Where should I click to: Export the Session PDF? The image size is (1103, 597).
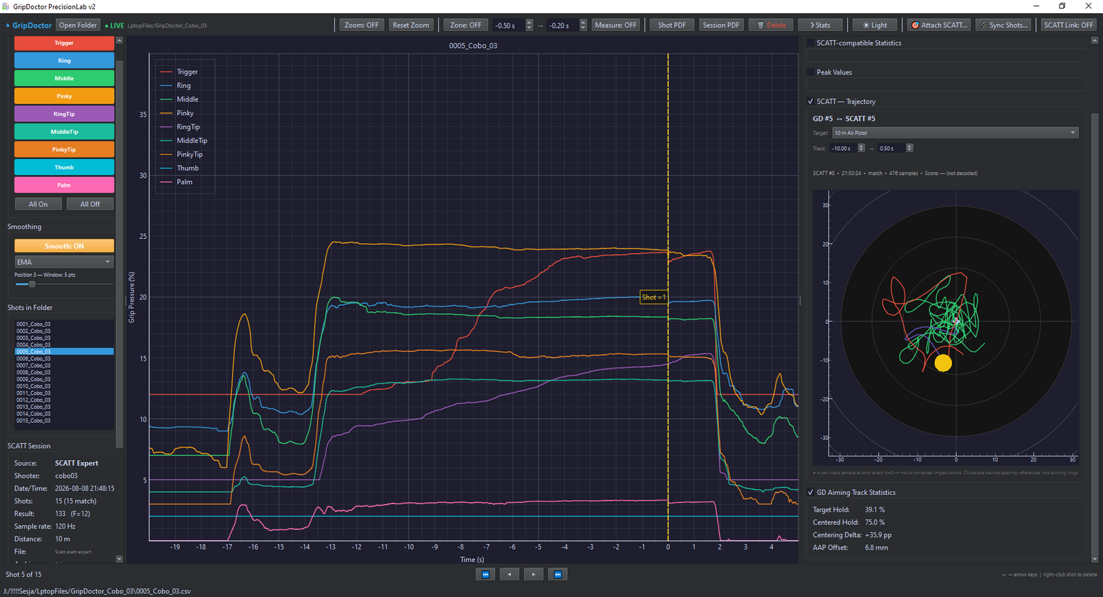click(x=721, y=25)
